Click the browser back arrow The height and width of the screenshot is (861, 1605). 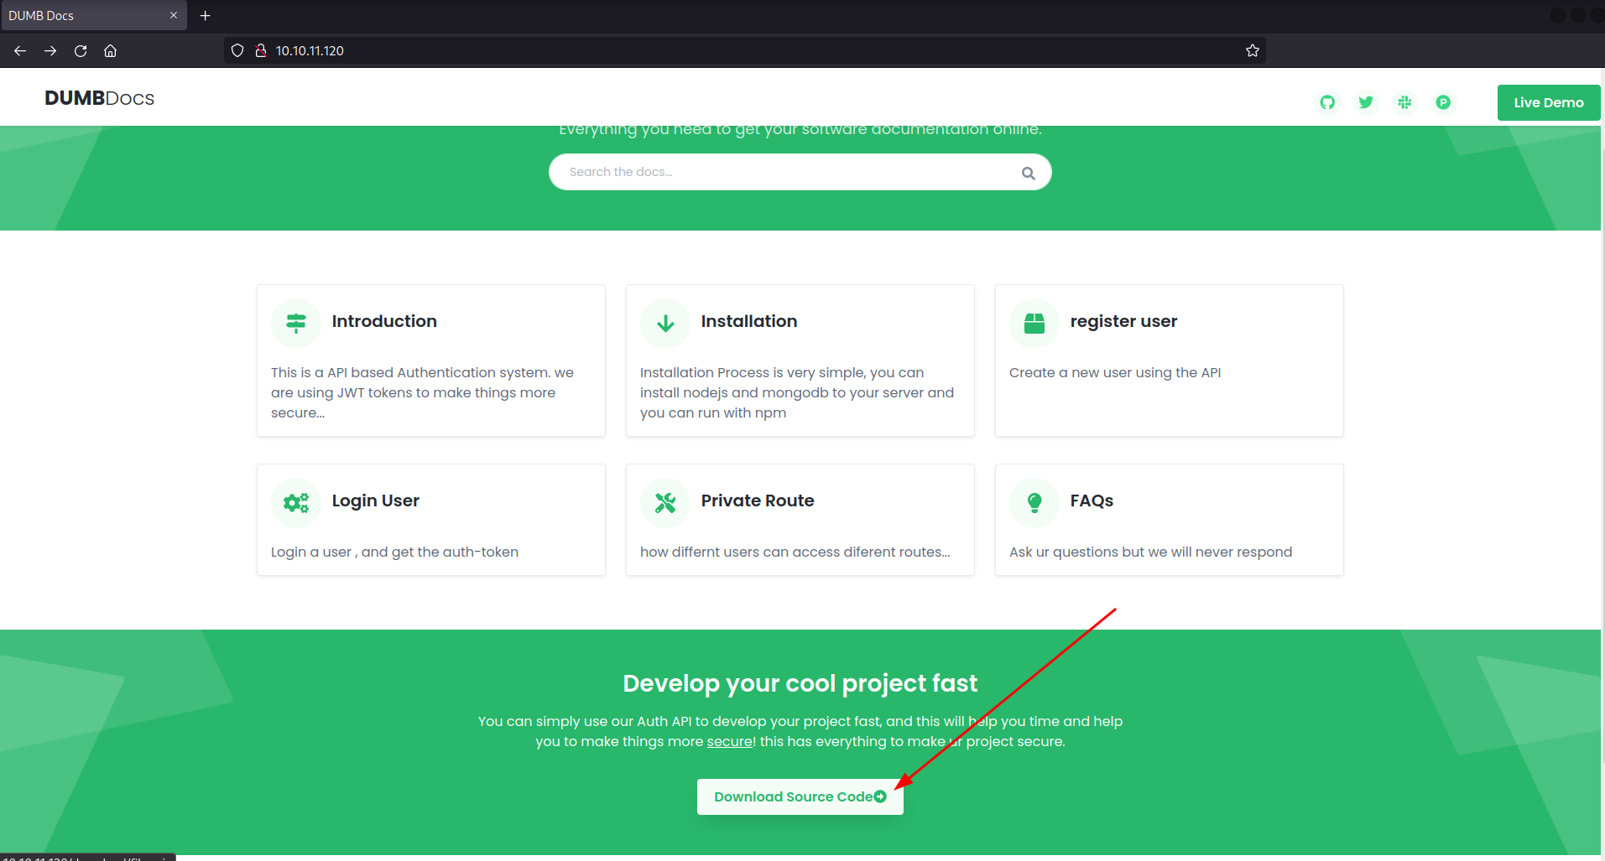(x=20, y=50)
